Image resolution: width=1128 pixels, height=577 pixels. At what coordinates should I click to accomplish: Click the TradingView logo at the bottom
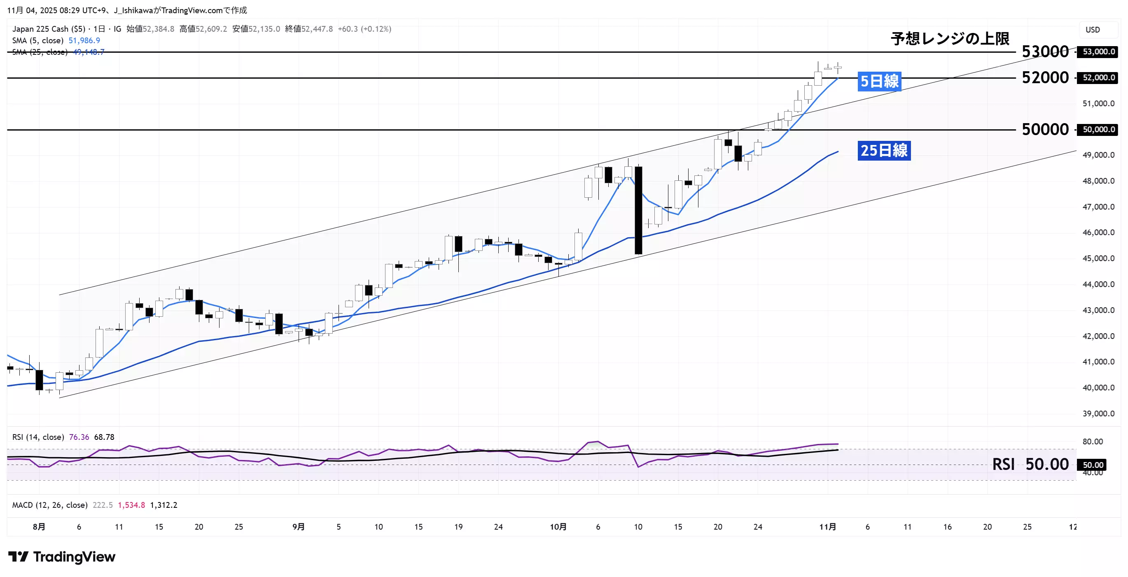point(62,557)
